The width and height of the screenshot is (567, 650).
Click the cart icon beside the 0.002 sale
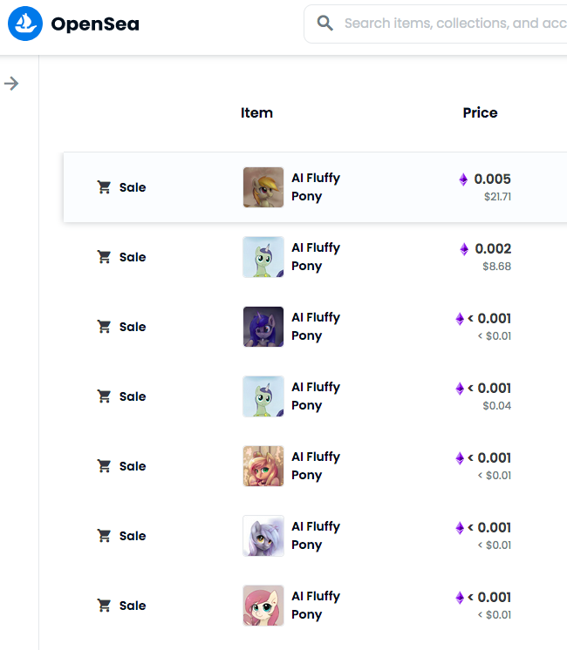104,256
